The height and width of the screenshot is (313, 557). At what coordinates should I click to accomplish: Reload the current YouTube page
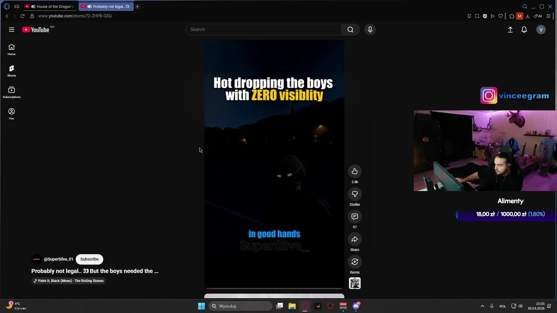pos(22,16)
